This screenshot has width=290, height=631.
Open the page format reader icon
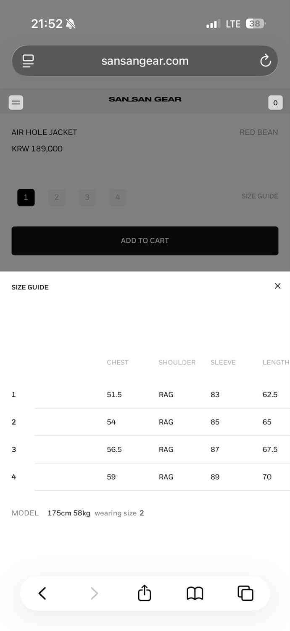28,61
